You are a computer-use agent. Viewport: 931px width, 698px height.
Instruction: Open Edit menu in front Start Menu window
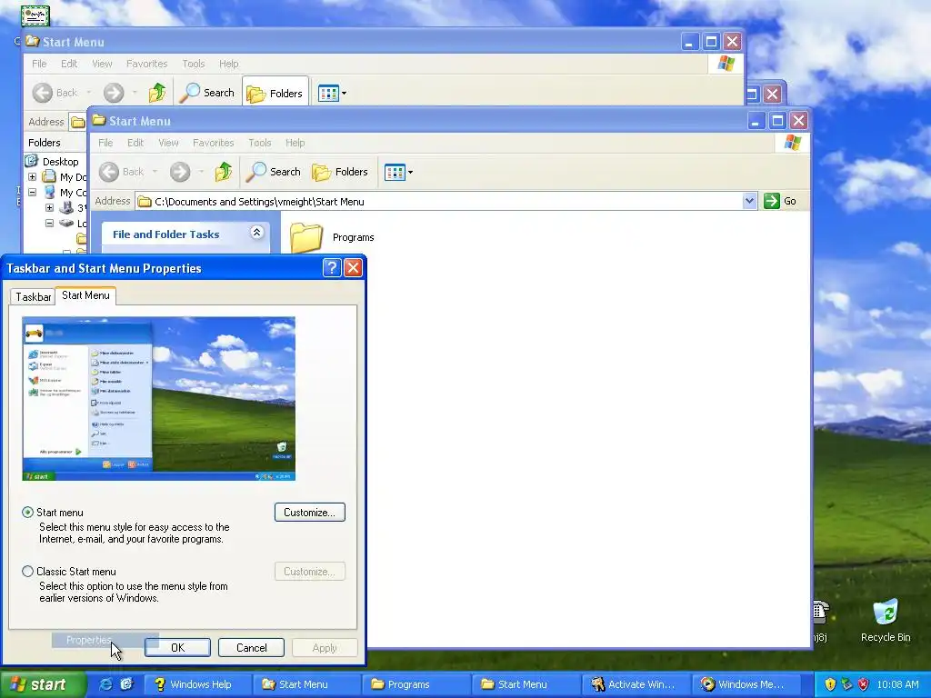(135, 143)
